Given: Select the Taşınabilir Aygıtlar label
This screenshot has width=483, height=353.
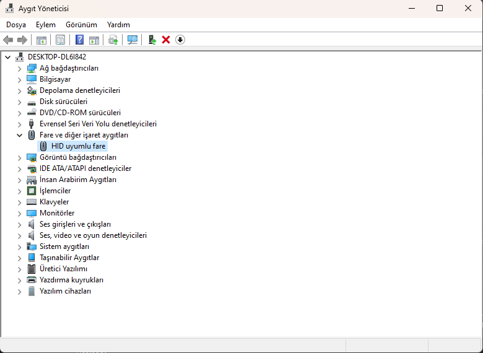Looking at the screenshot, I should [69, 258].
